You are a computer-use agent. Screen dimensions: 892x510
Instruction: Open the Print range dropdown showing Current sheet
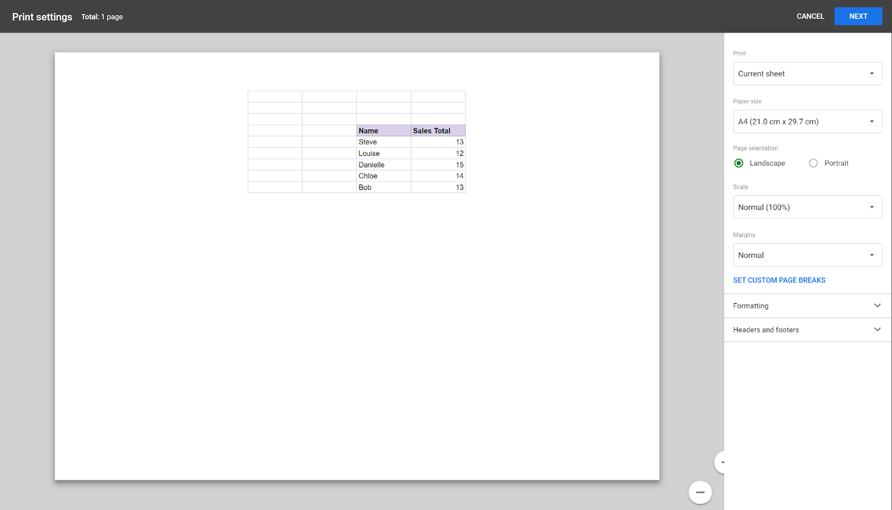point(807,74)
